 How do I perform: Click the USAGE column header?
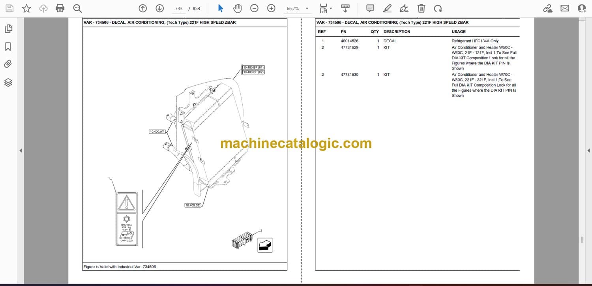pos(459,32)
